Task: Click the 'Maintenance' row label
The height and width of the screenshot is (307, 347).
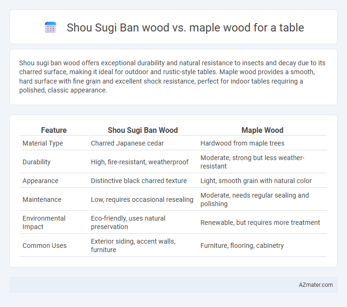Action: pos(42,200)
